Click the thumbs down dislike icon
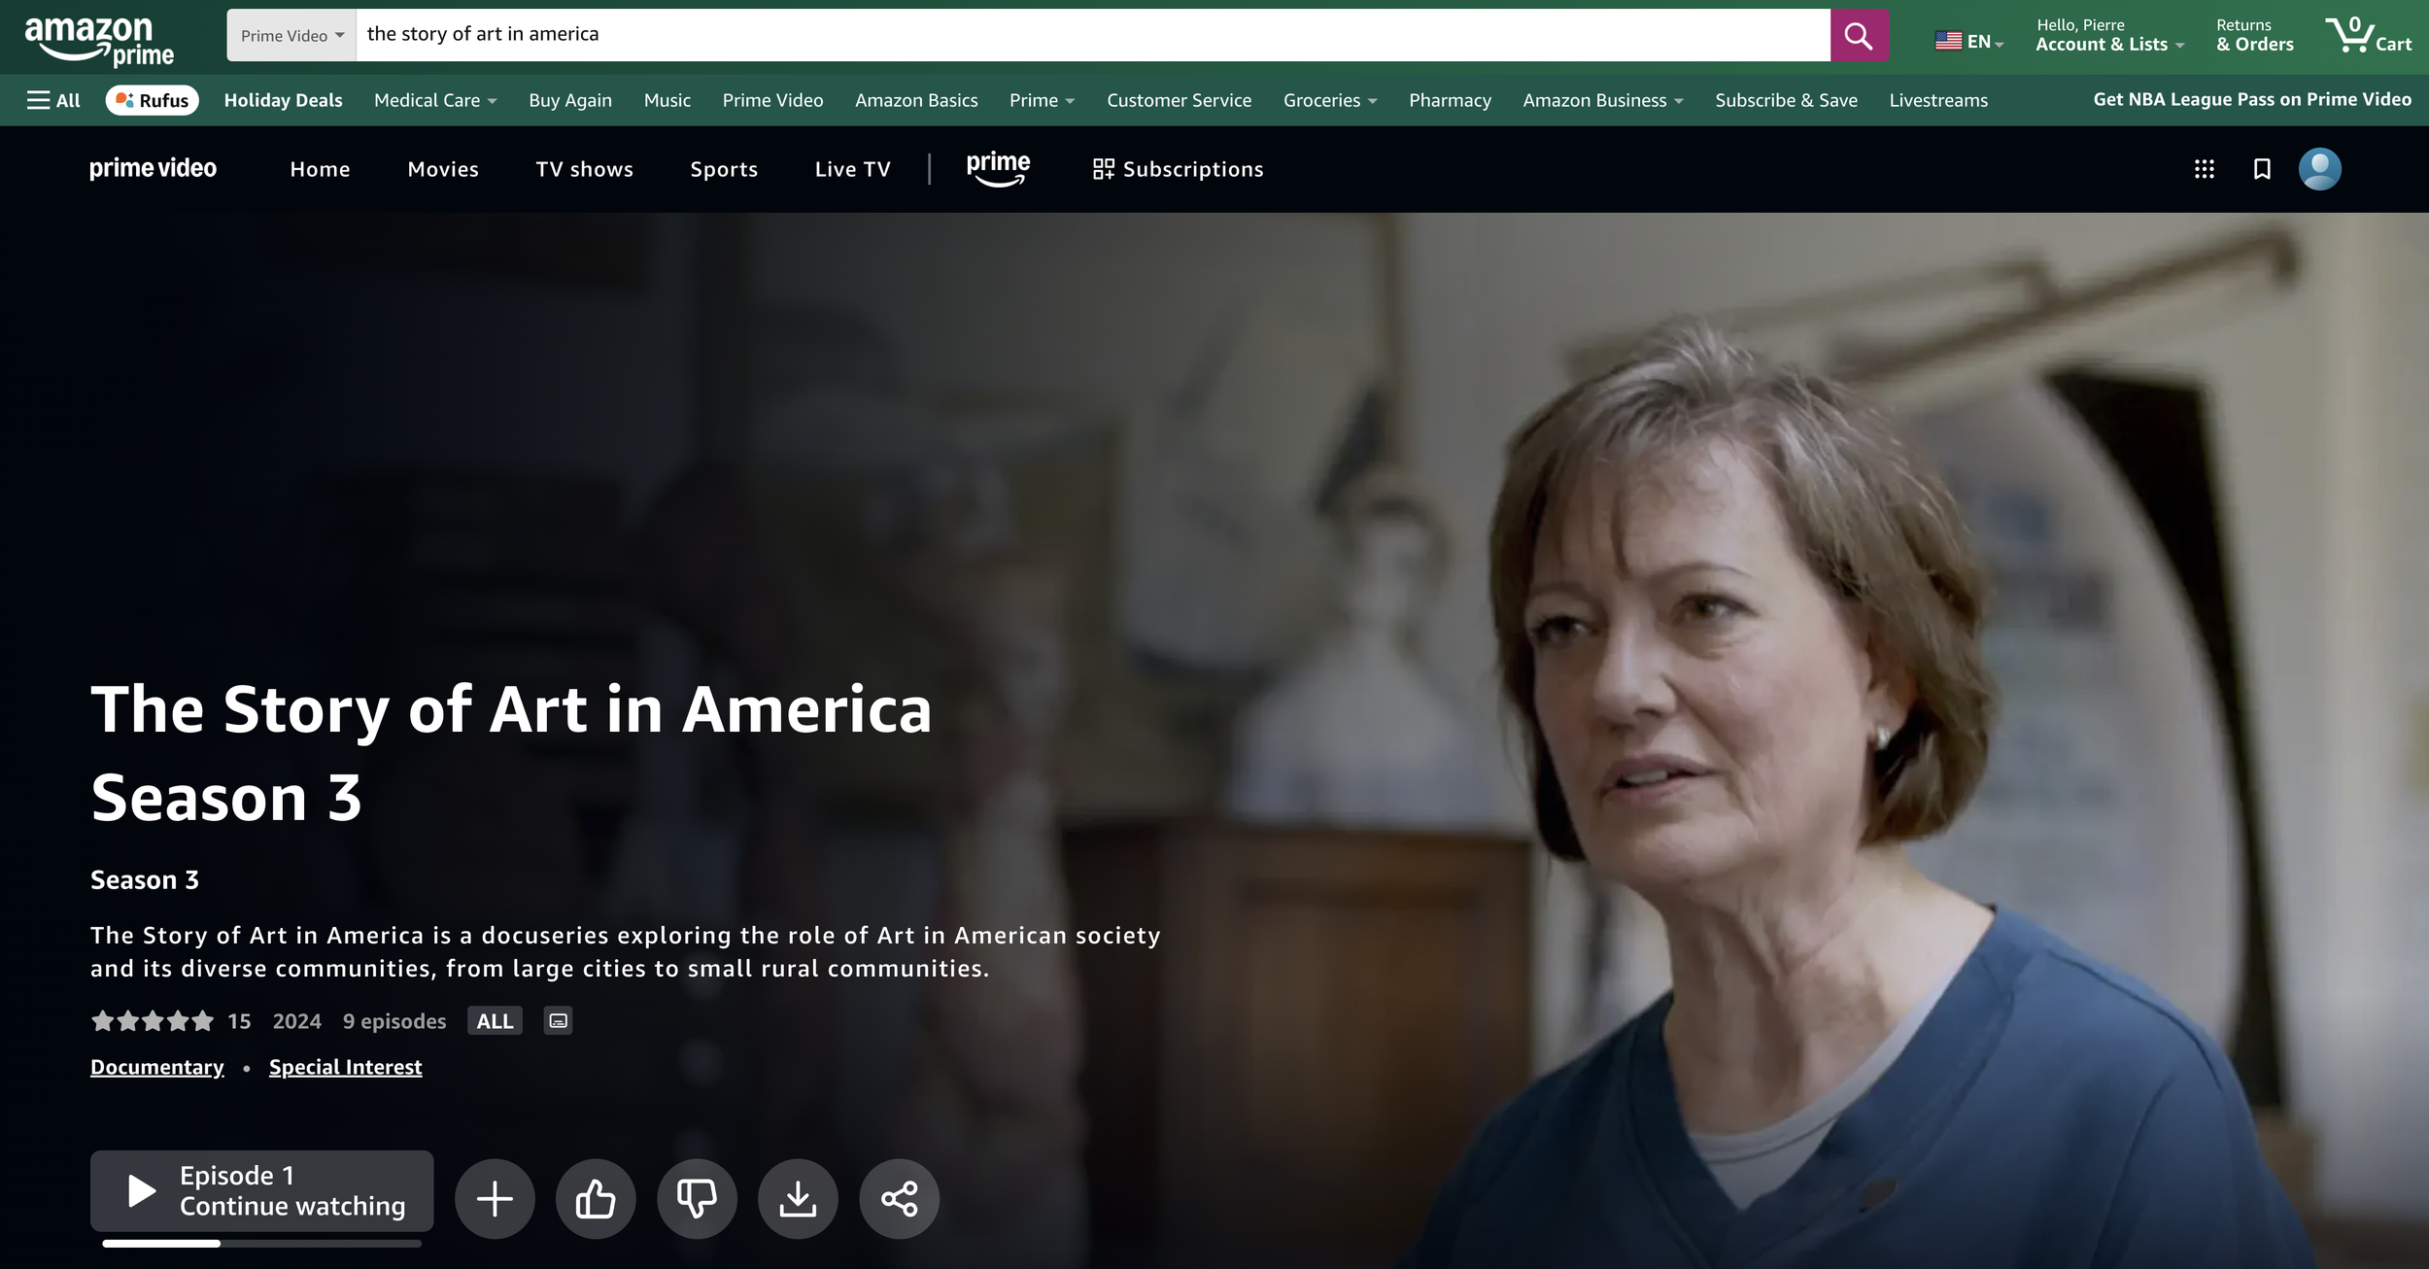 697,1198
